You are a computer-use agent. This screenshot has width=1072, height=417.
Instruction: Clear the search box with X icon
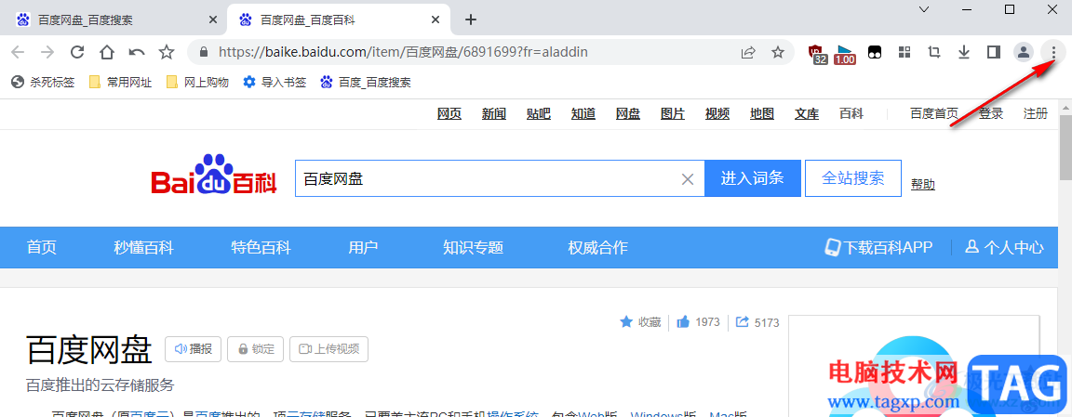688,179
